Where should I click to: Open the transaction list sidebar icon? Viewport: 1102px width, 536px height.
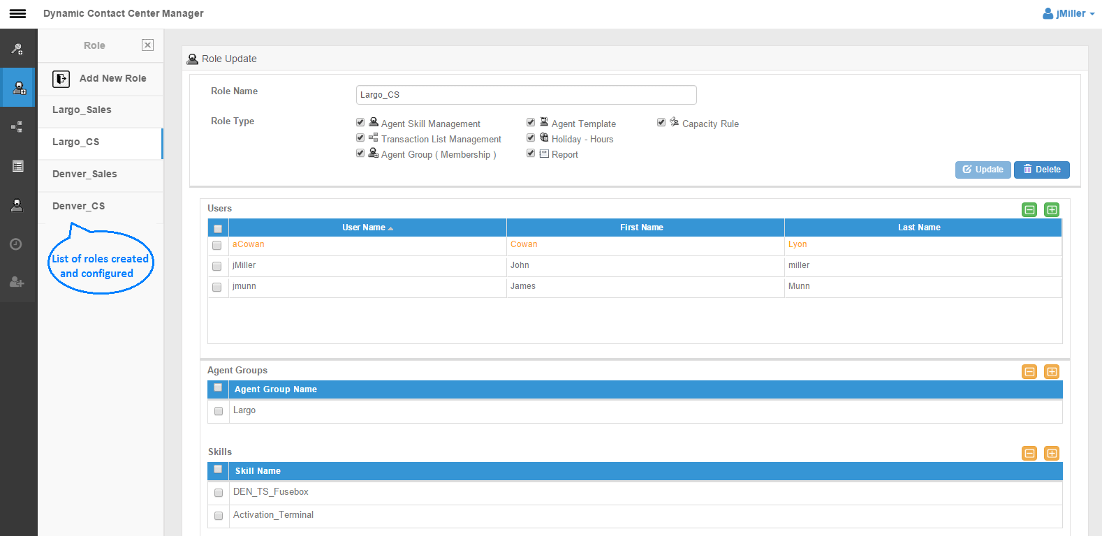pos(17,127)
